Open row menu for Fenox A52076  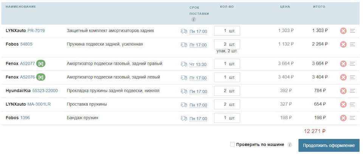coord(352,77)
